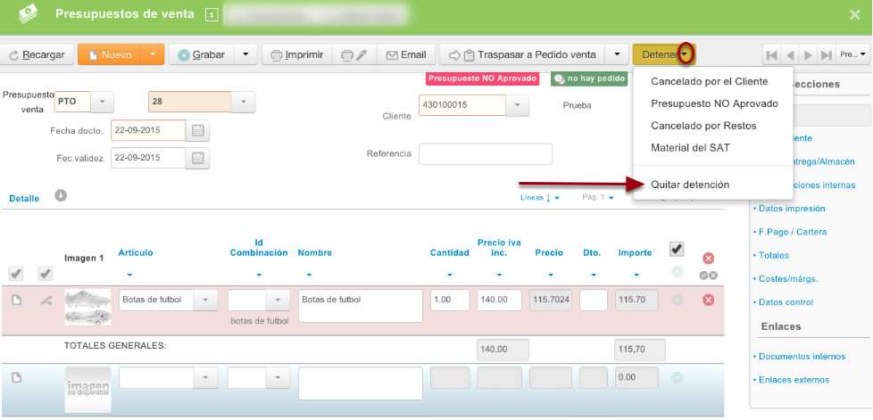Click the print-with-edit pencil icon
The width and height of the screenshot is (873, 420).
354,54
